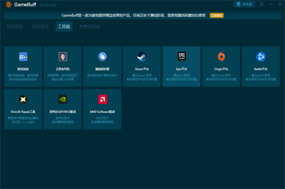Image resolution: width=285 pixels, height=189 pixels.
Task: Click the Epic Games logo icon
Action: pyautogui.click(x=181, y=56)
